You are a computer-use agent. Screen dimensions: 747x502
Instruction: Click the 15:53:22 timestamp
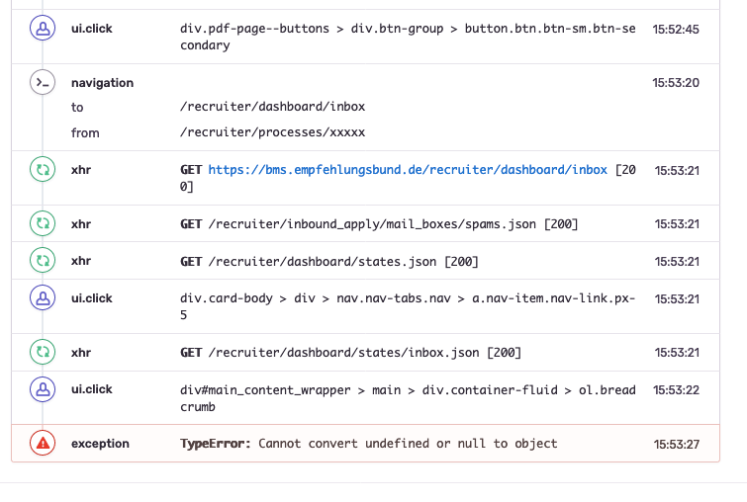point(676,390)
